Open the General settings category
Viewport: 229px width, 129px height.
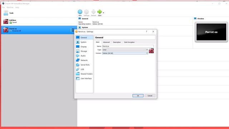[84, 38]
